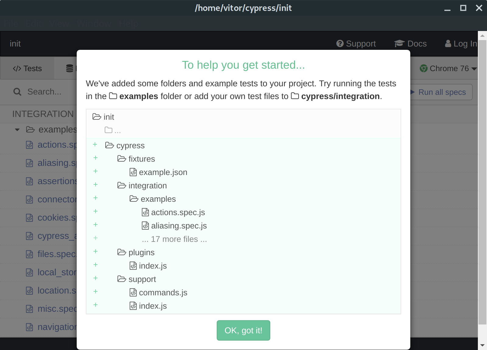Click Run all specs button

[441, 92]
